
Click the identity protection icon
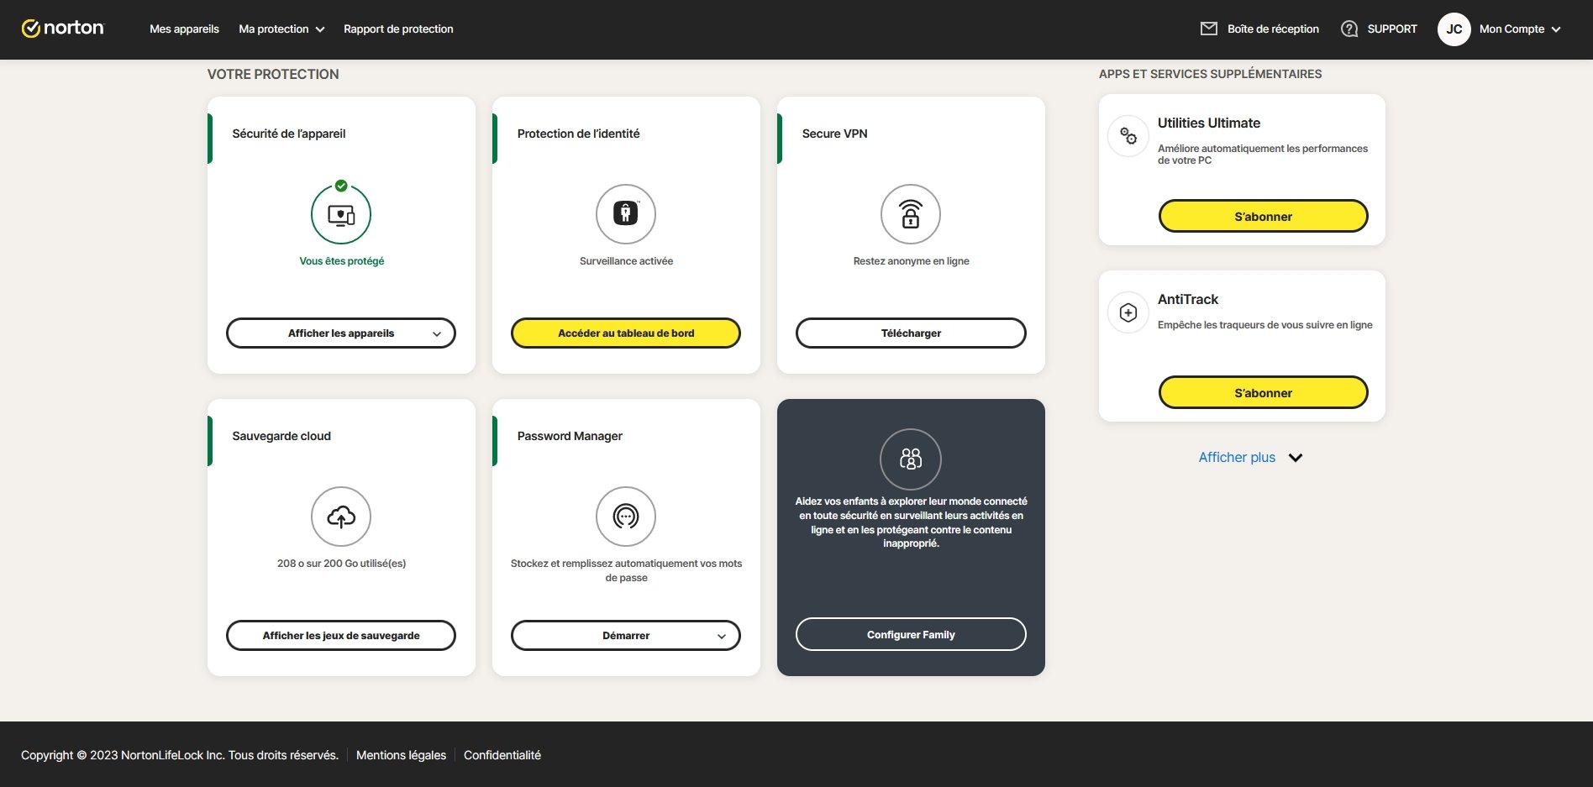point(626,213)
